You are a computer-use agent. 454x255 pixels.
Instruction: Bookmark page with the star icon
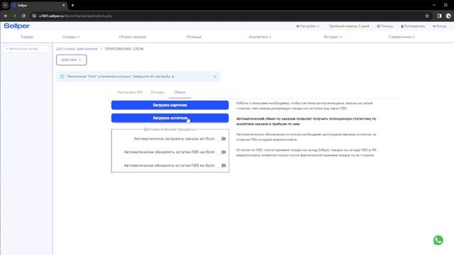pos(427,16)
